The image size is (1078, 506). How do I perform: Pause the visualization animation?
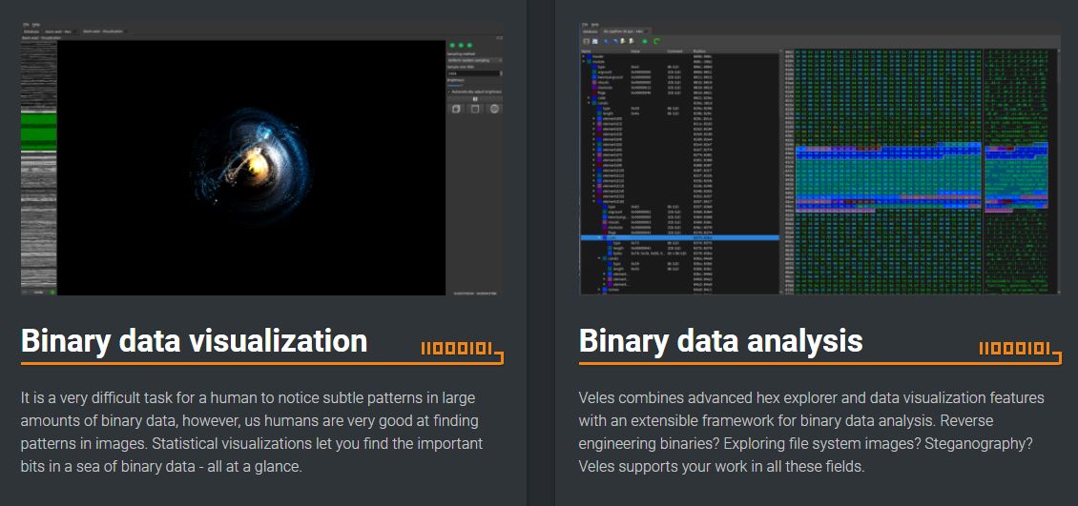pyautogui.click(x=475, y=98)
